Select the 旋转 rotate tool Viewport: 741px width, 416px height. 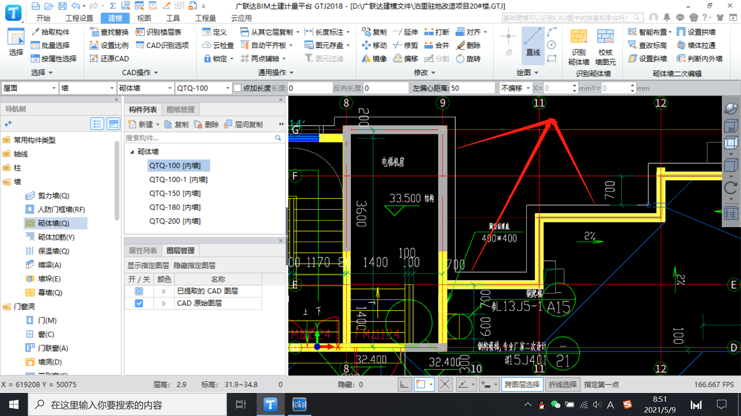click(x=468, y=59)
